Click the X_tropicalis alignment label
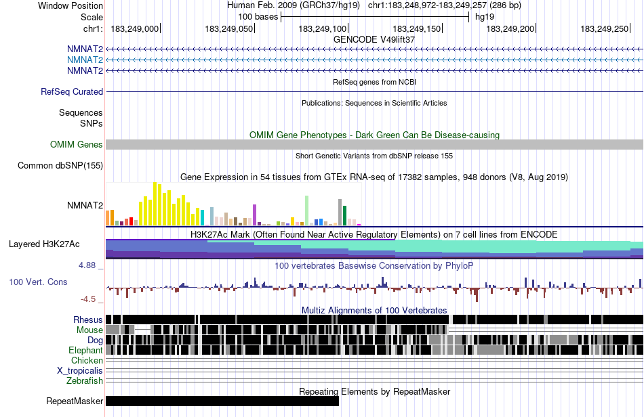The image size is (644, 417). [x=80, y=371]
